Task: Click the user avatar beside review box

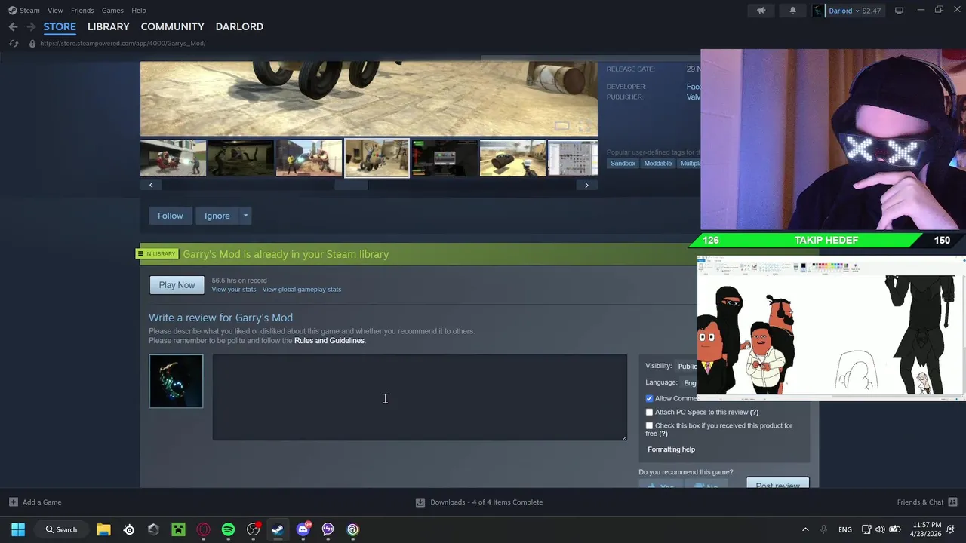Action: pyautogui.click(x=176, y=382)
